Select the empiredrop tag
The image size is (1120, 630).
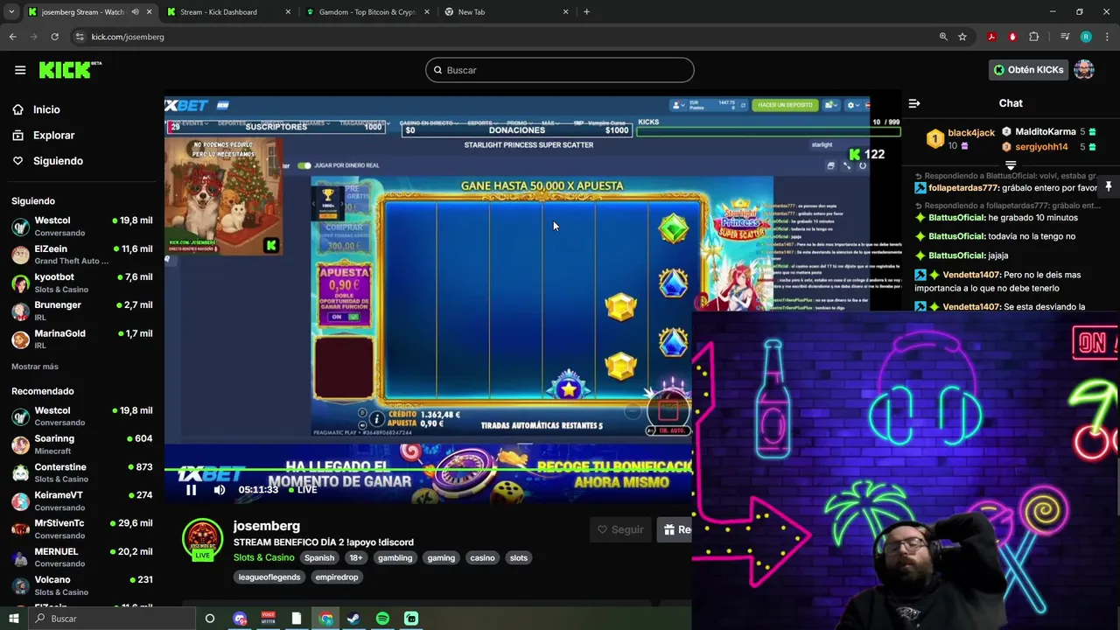(337, 577)
